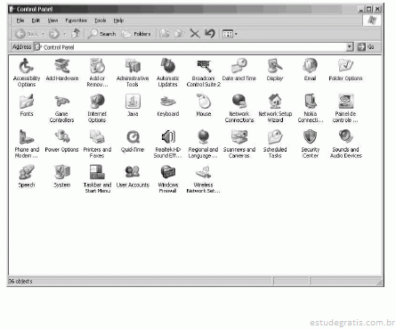Open Taskbar and Start Menu settings

[97, 179]
